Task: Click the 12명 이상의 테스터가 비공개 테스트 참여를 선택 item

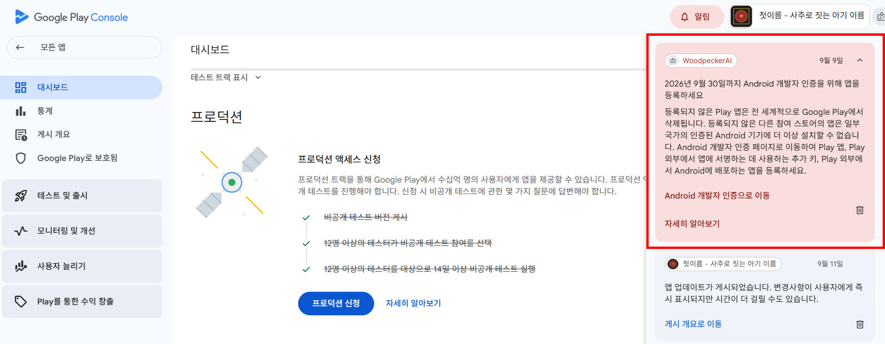Action: [x=408, y=243]
